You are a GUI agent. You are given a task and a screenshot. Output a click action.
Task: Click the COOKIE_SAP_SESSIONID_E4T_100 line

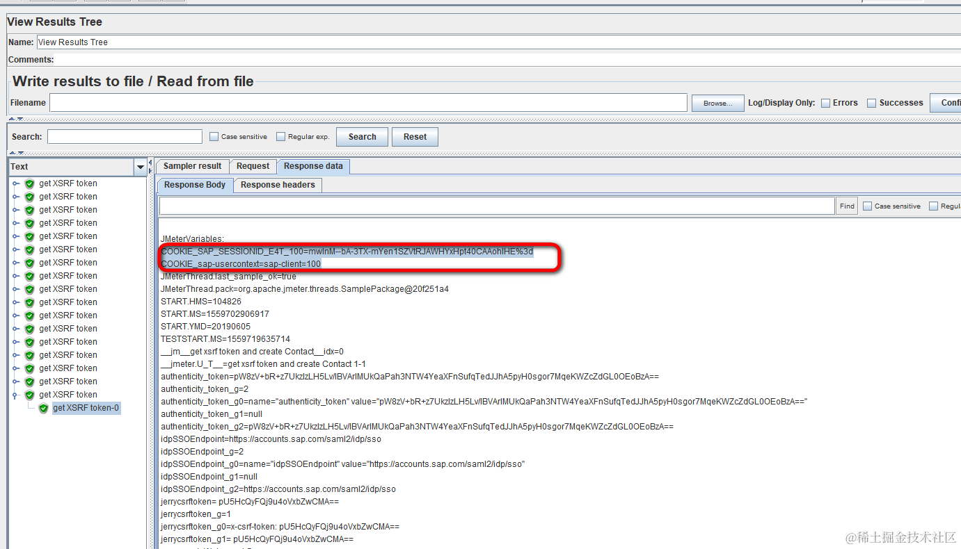click(x=347, y=252)
